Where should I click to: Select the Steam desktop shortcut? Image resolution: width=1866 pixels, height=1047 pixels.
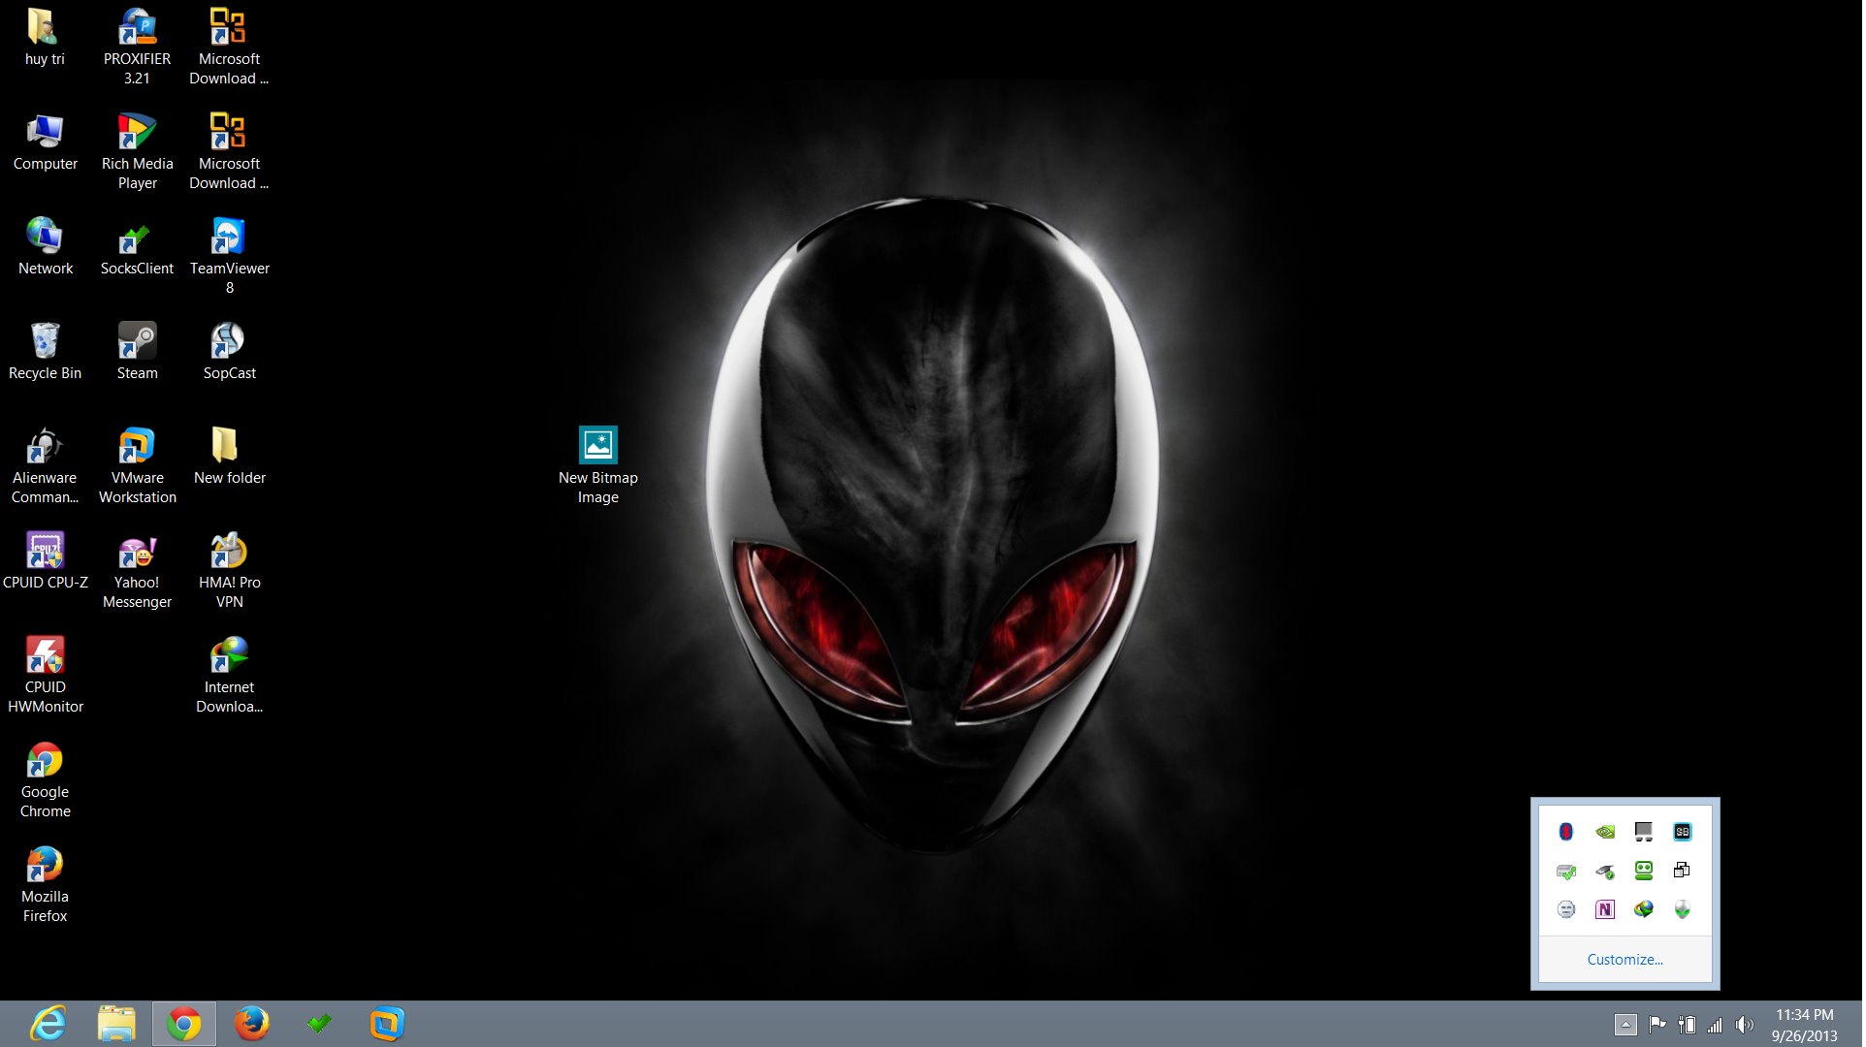(138, 351)
